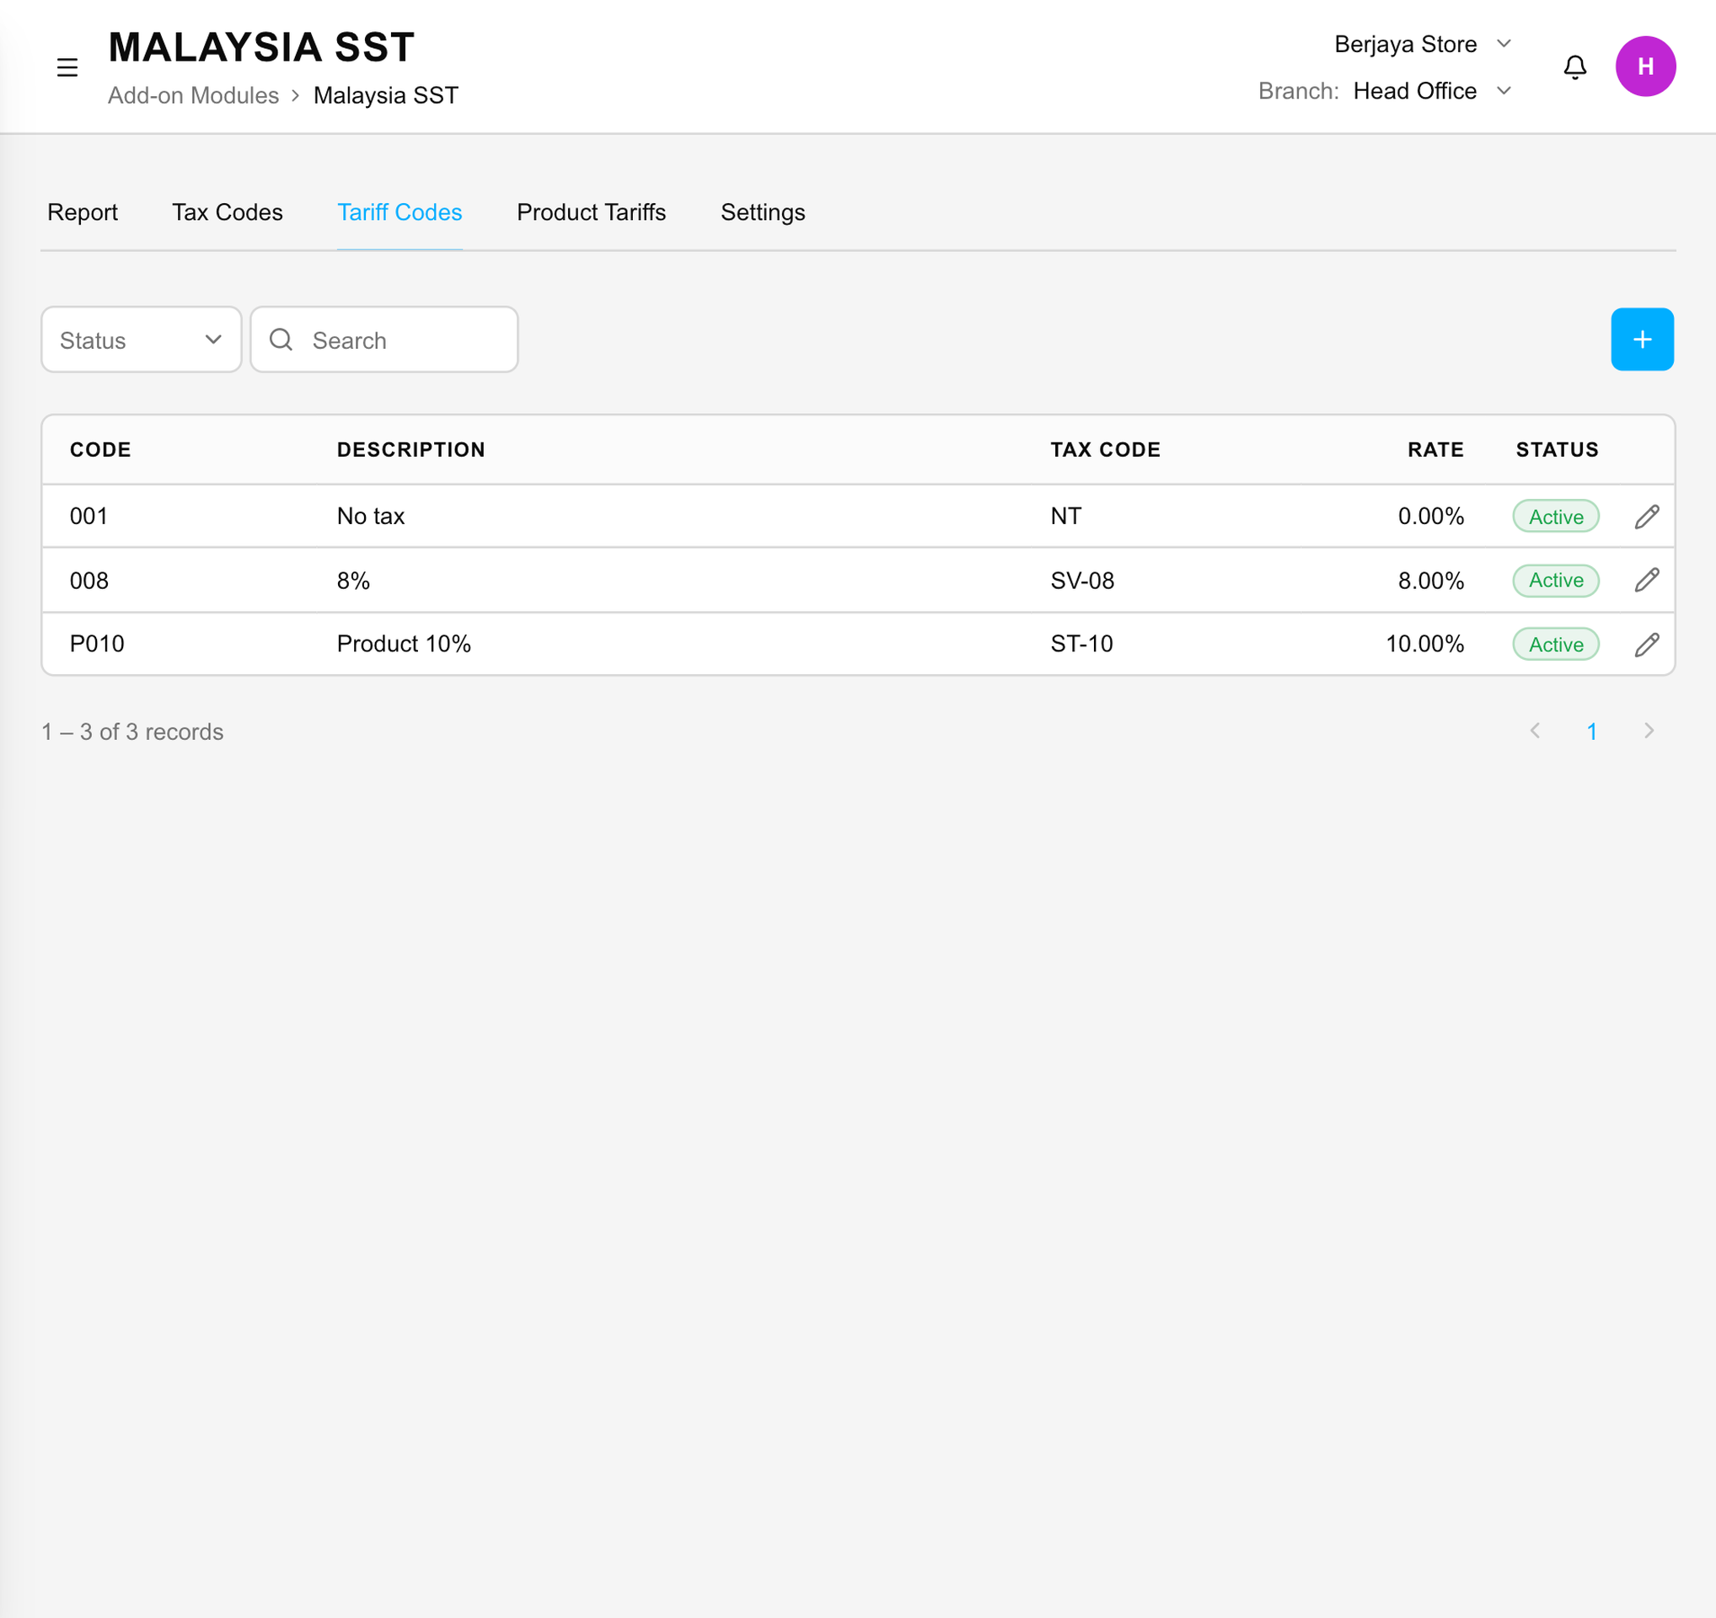Viewport: 1716px width, 1618px height.
Task: Switch to the Report tab
Action: click(82, 212)
